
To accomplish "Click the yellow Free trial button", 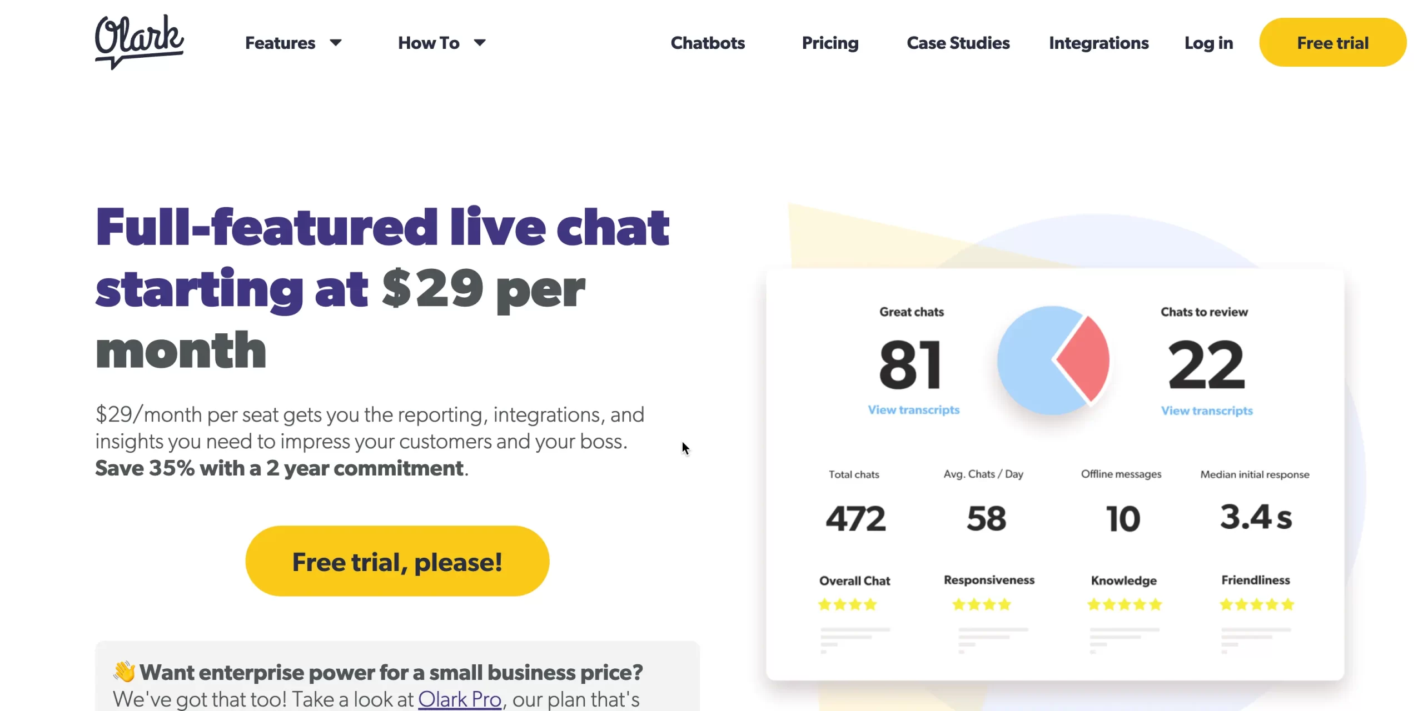I will 1333,42.
